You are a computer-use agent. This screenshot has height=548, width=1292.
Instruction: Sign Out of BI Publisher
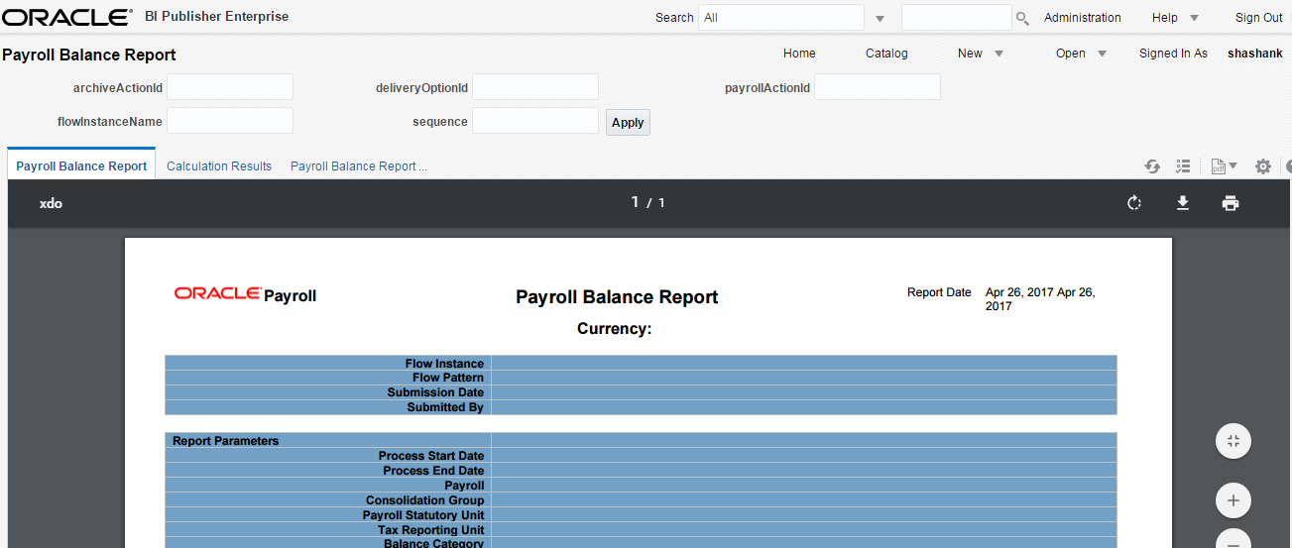(1258, 18)
